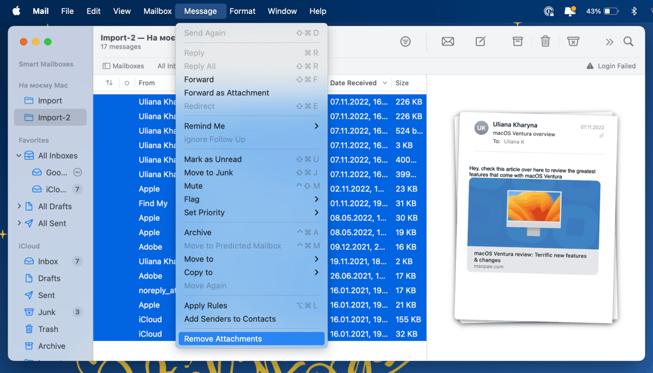This screenshot has height=373, width=653.
Task: Expand the Move to submenu
Action: (x=251, y=259)
